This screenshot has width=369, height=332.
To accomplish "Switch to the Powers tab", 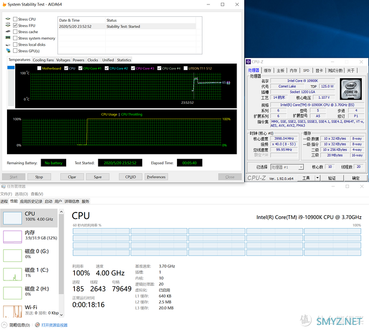I will click(78, 60).
